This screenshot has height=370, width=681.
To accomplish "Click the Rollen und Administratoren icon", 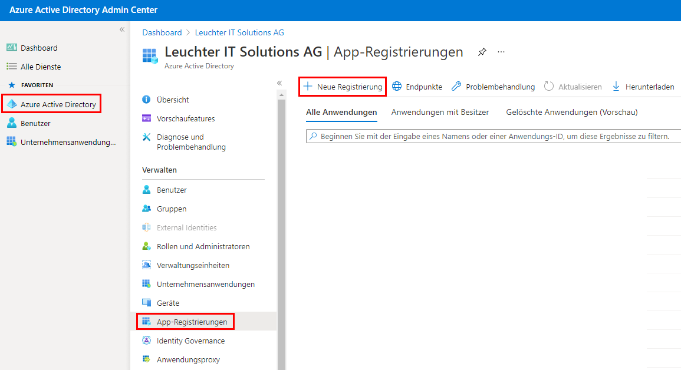I will pyautogui.click(x=146, y=246).
